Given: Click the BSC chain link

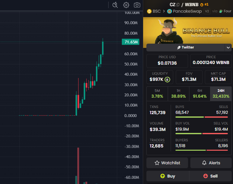Looking at the screenshot, I should pyautogui.click(x=154, y=11).
